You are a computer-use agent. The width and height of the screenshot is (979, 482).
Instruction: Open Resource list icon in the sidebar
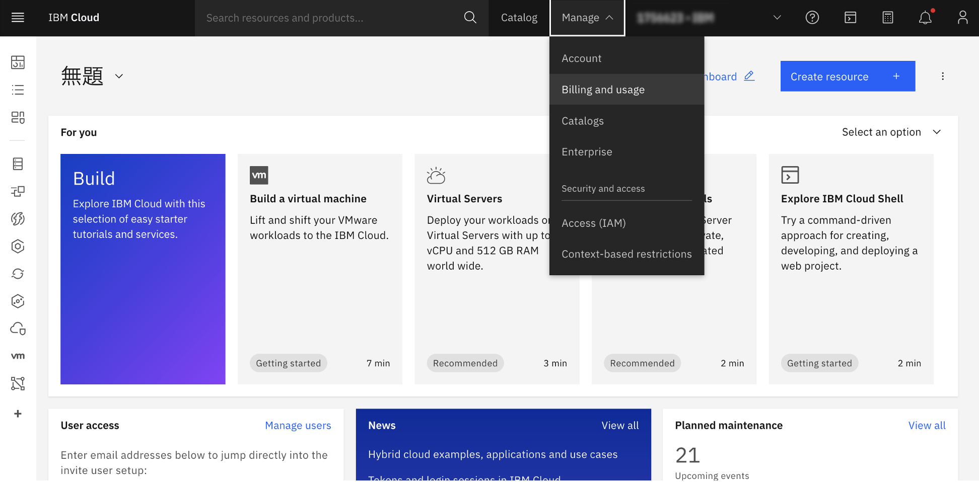(x=18, y=90)
